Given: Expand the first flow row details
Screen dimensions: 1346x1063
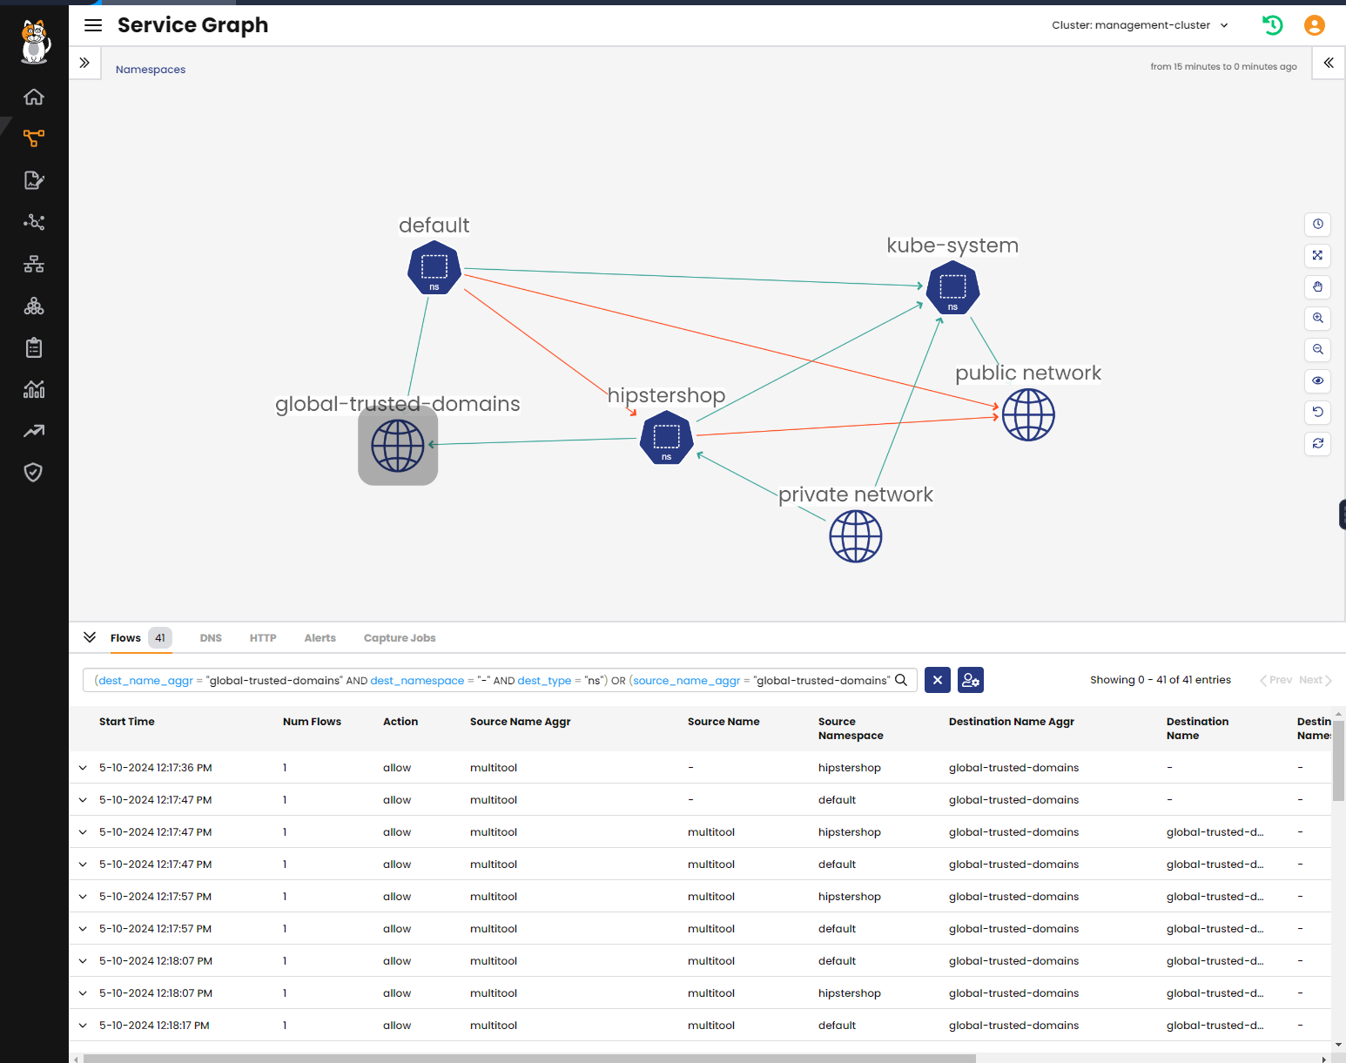Looking at the screenshot, I should tap(83, 767).
